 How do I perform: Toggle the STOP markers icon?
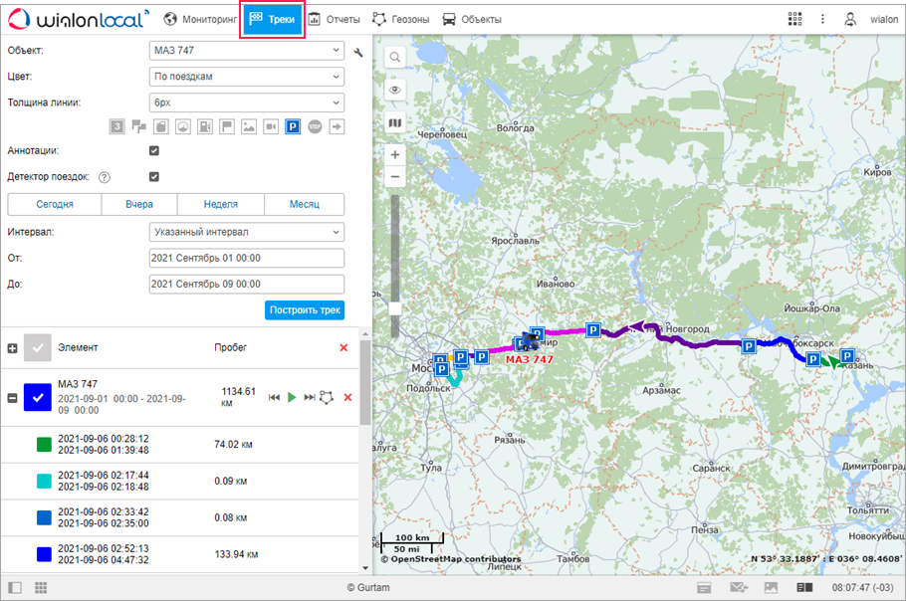[315, 126]
